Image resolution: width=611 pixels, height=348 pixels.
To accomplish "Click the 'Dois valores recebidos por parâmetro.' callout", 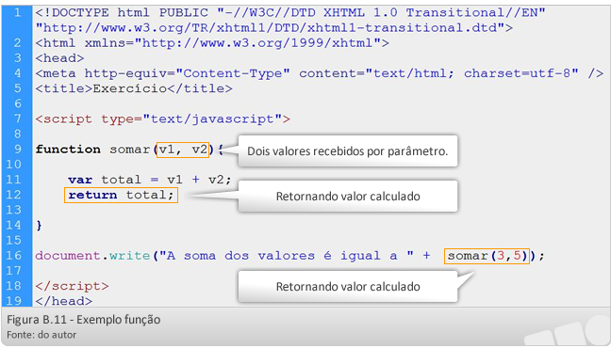I will pyautogui.click(x=348, y=150).
